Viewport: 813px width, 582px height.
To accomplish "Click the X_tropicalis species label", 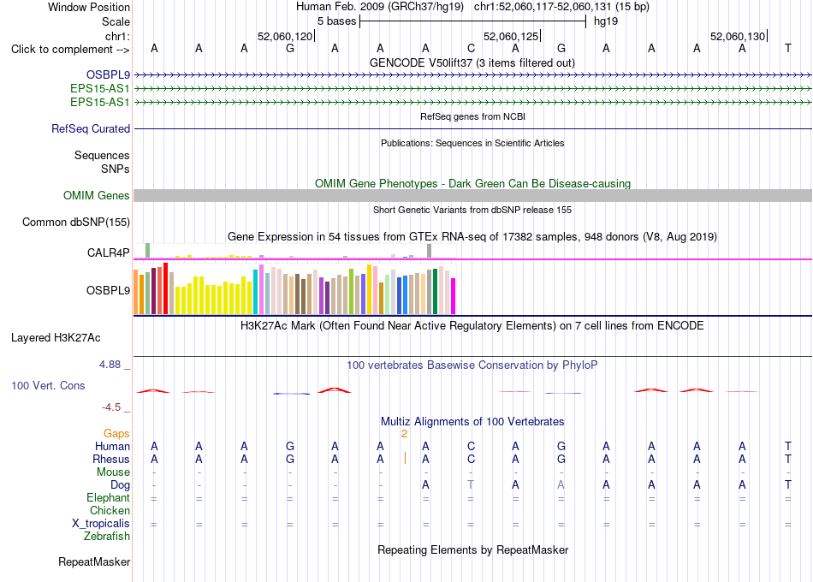I will (101, 524).
